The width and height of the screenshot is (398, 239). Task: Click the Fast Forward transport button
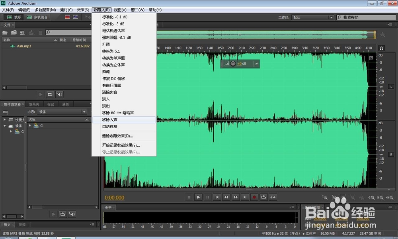(x=236, y=197)
